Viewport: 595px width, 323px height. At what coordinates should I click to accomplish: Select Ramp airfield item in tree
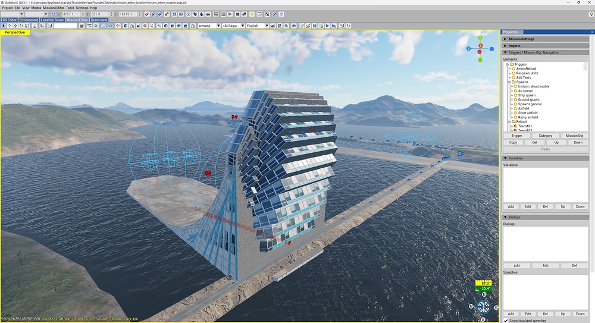pyautogui.click(x=528, y=117)
